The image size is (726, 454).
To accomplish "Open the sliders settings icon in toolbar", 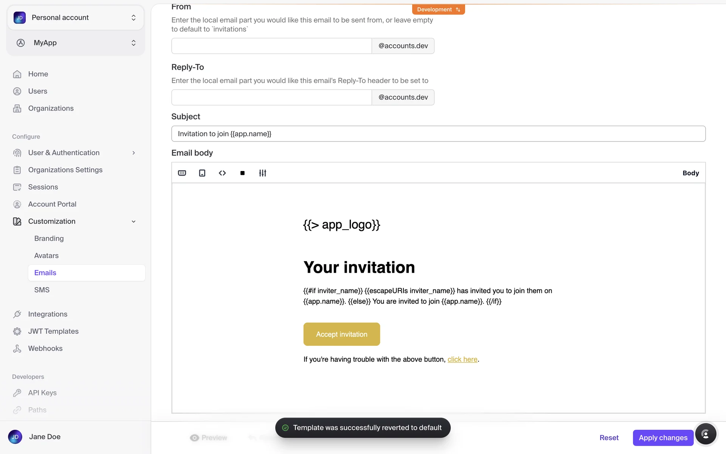I will click(x=262, y=173).
